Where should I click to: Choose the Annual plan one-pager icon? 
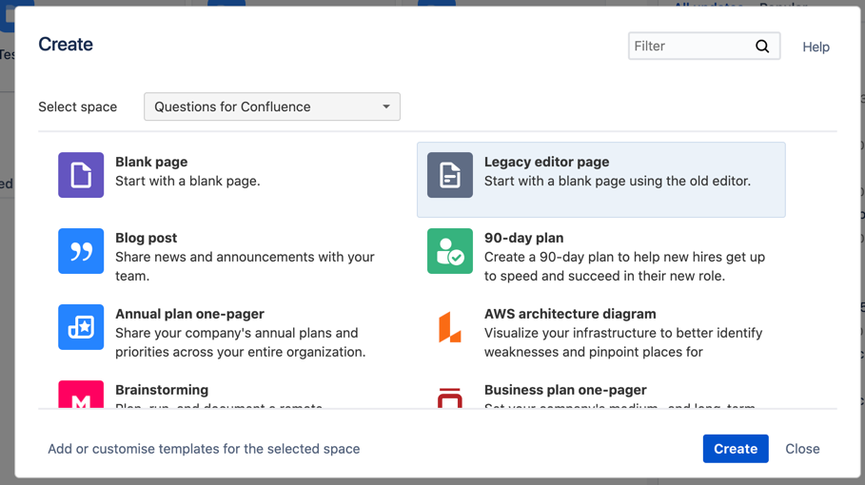pyautogui.click(x=81, y=327)
